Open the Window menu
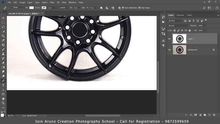The image size is (220, 124). pyautogui.click(x=73, y=2)
